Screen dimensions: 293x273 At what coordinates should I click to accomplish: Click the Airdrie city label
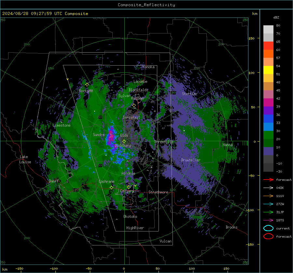tap(128, 173)
